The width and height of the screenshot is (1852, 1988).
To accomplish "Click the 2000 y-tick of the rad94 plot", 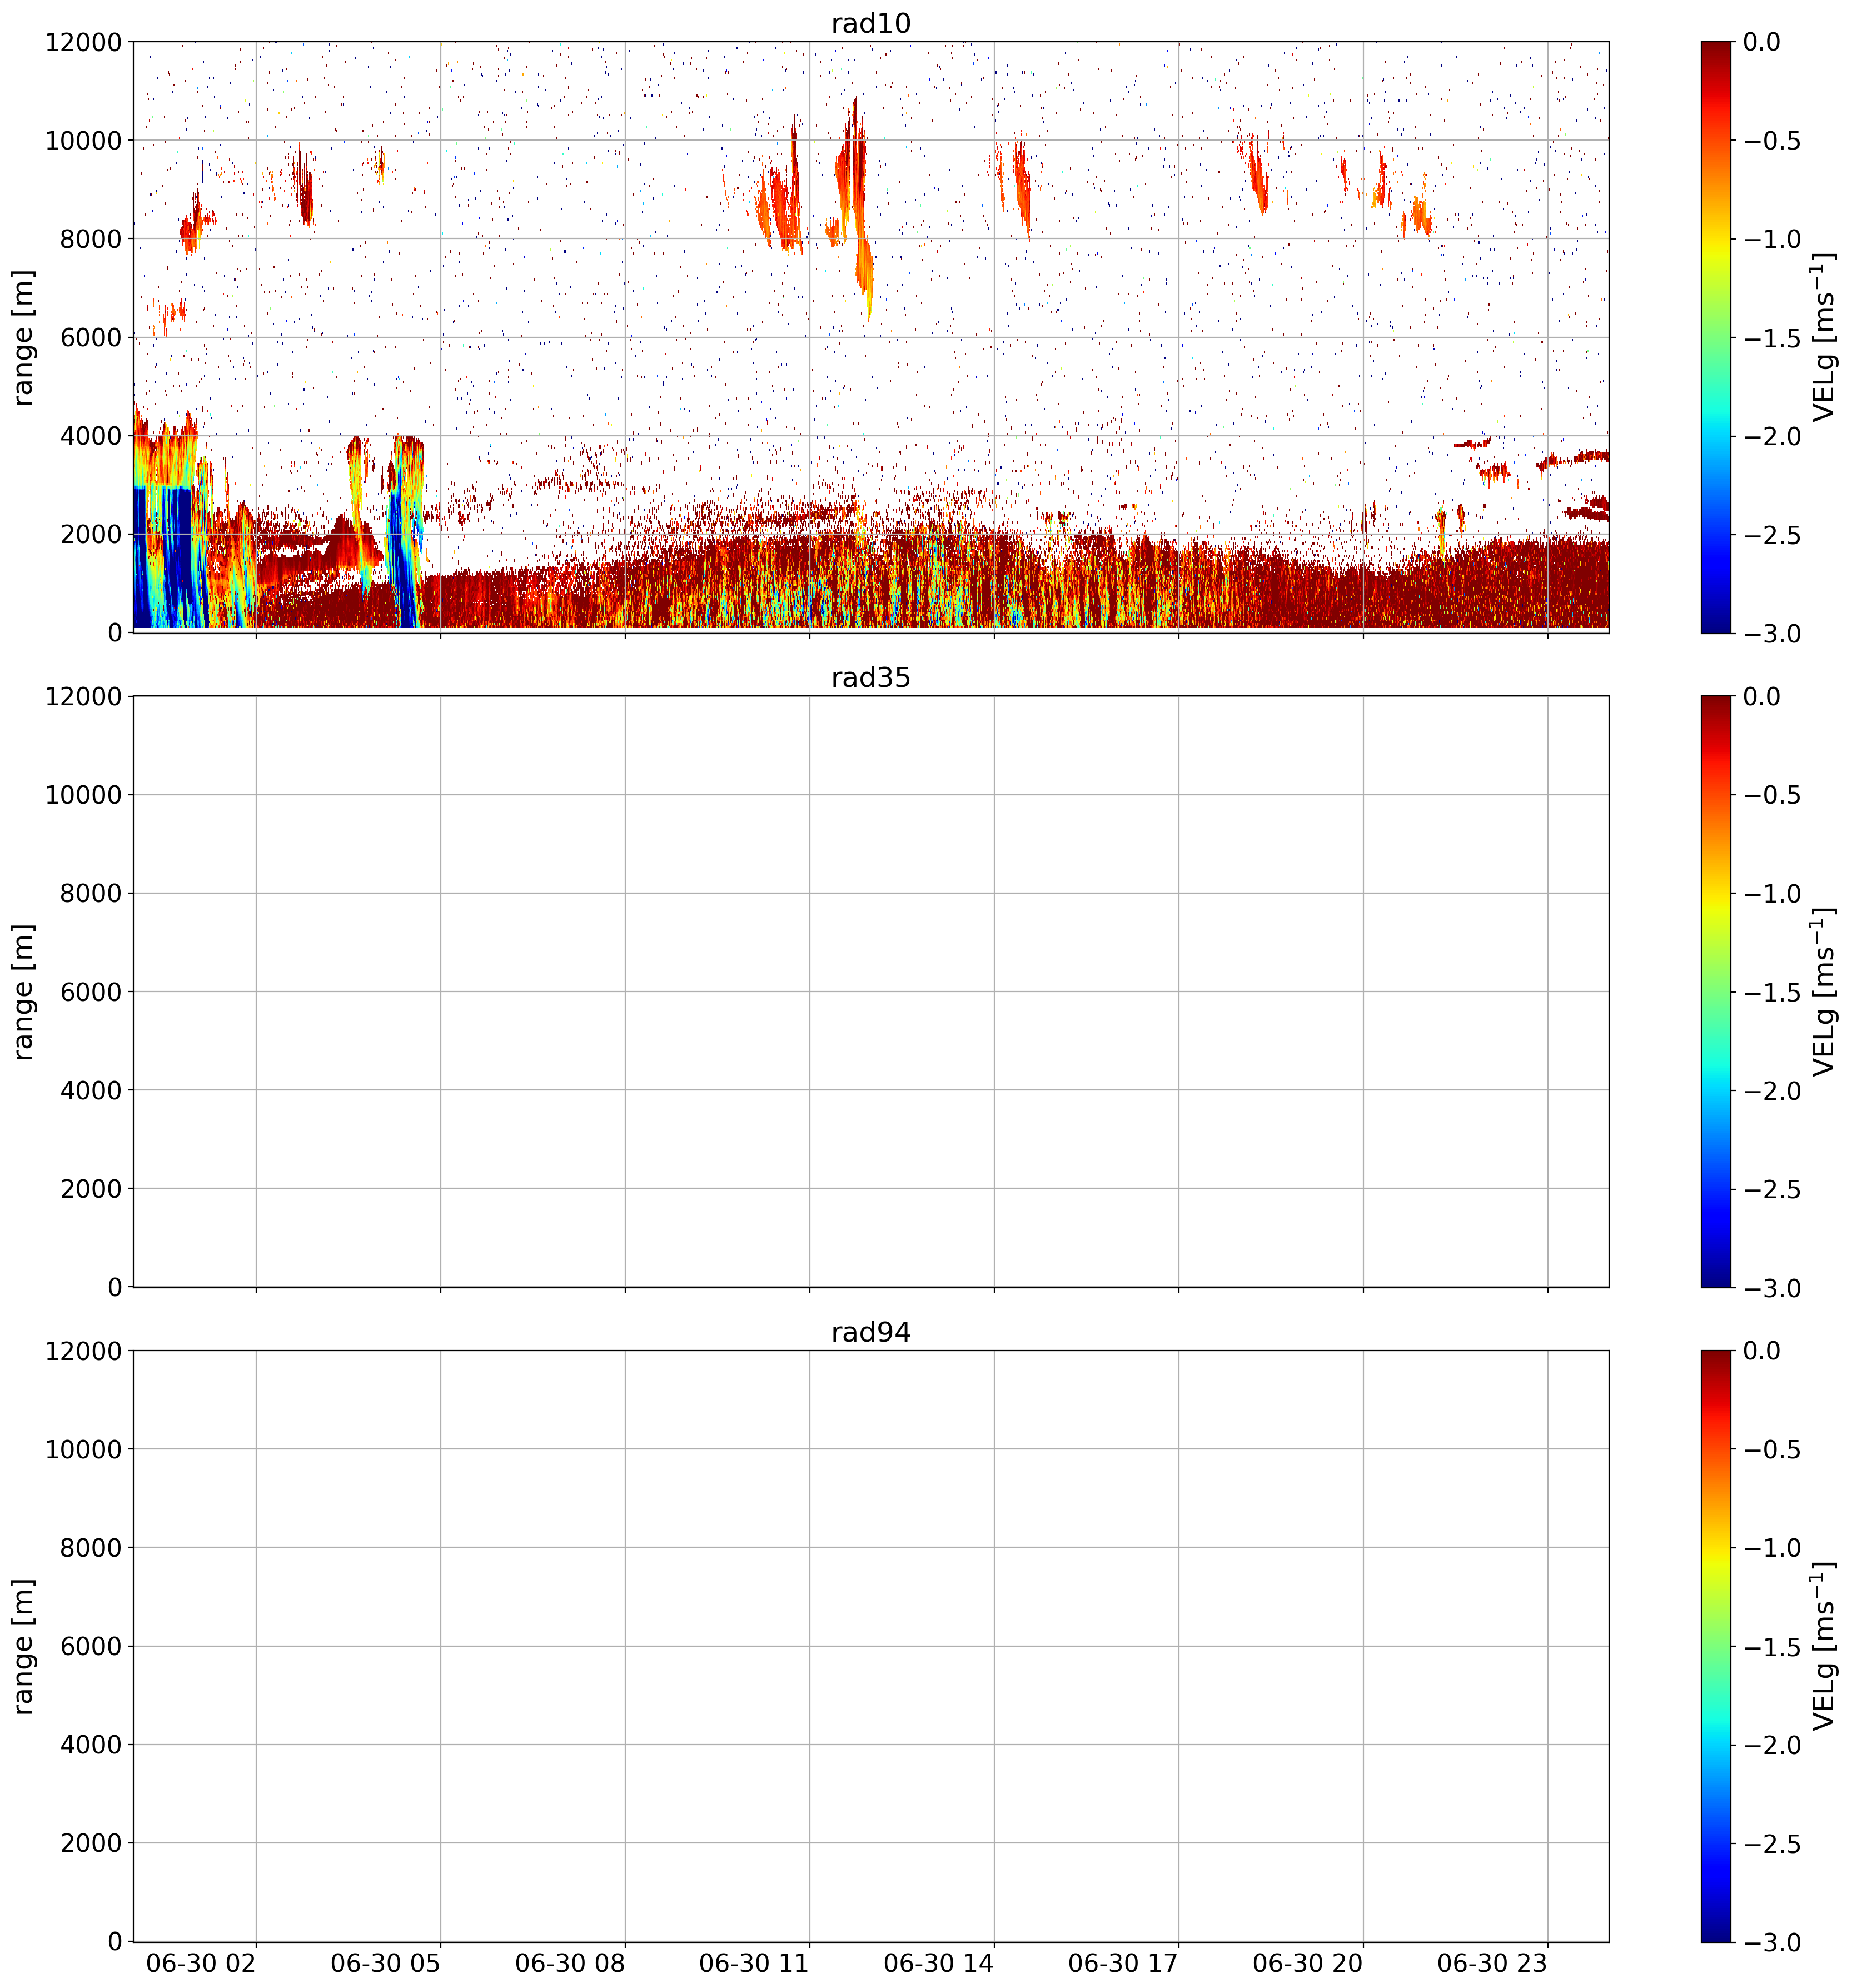I will point(90,1843).
